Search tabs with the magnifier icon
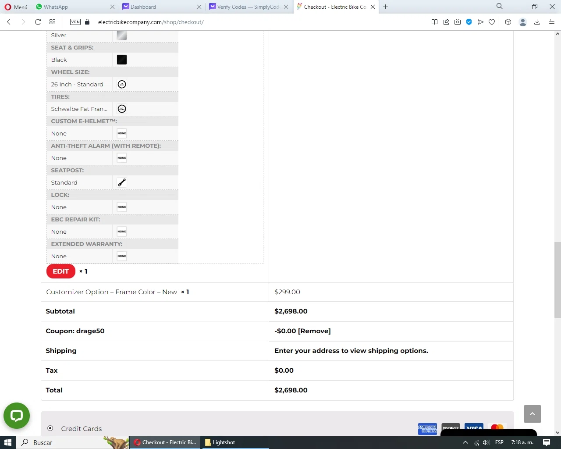This screenshot has width=561, height=449. click(500, 7)
